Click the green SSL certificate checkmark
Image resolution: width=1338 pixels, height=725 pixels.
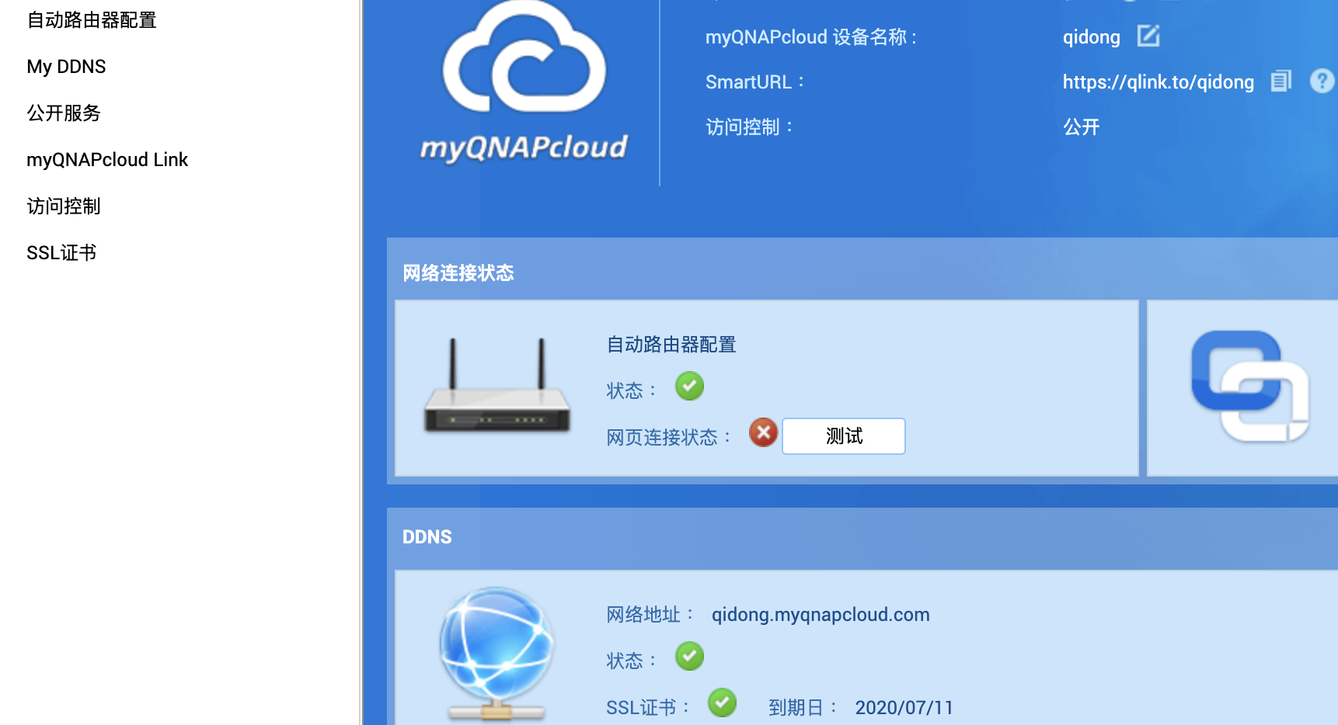[722, 702]
